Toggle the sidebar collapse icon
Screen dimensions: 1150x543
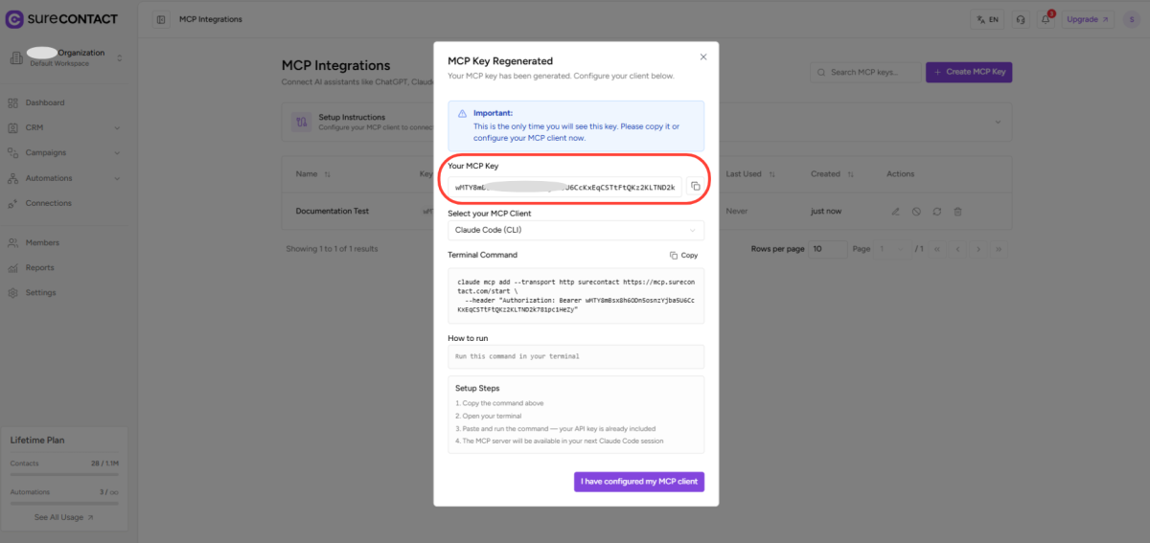(161, 19)
